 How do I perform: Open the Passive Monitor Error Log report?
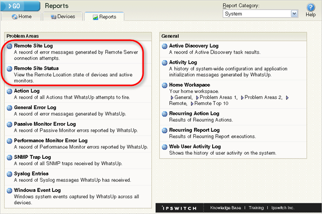[x=45, y=124]
